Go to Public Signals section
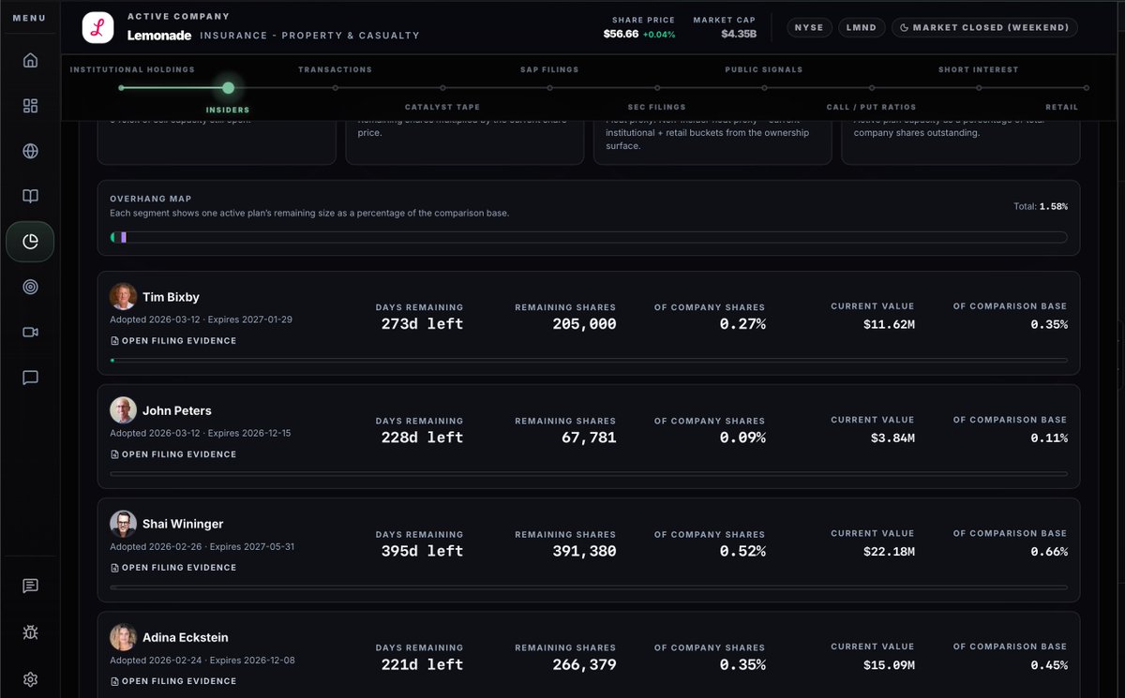 764,69
